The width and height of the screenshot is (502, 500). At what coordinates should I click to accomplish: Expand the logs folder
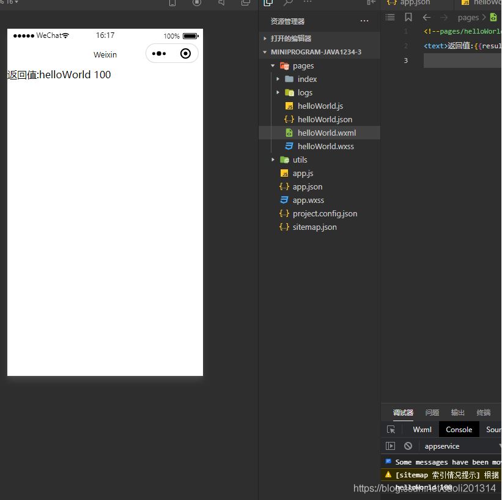pos(278,92)
